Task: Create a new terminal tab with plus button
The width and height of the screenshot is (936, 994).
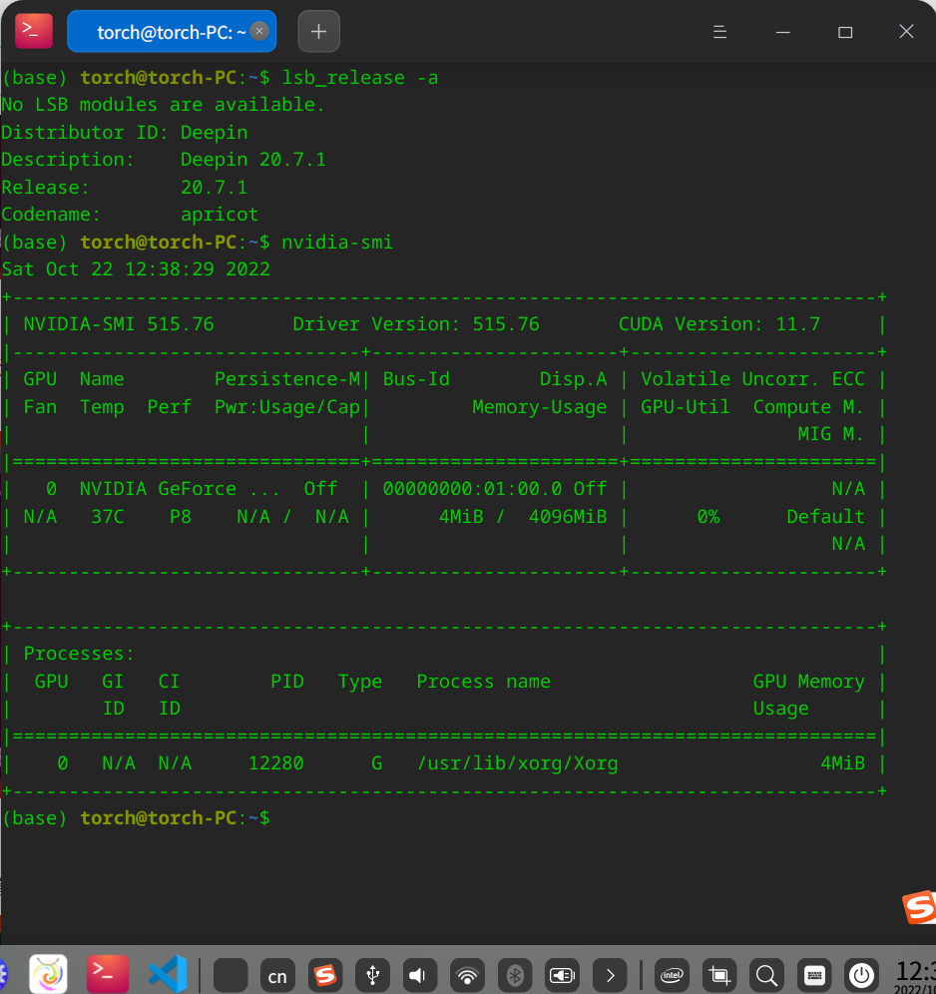Action: (x=318, y=31)
